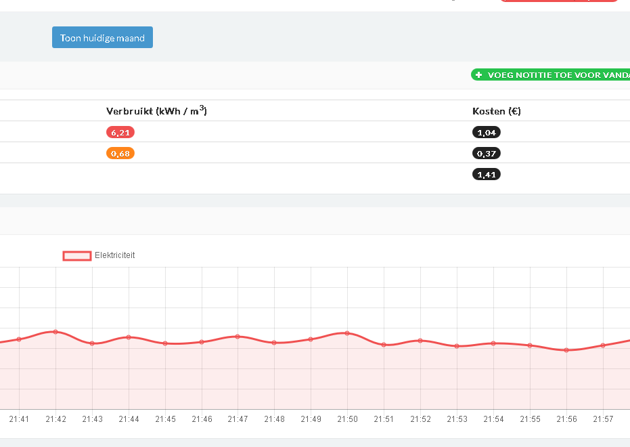This screenshot has height=447, width=630.
Task: Click the 0,37 cost badge
Action: [x=486, y=153]
